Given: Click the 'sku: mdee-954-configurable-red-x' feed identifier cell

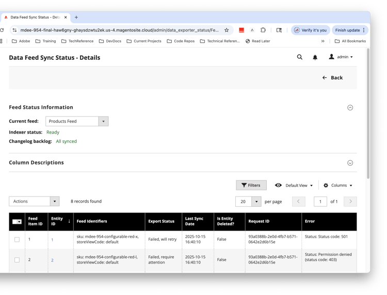Looking at the screenshot, I should click(108, 239).
